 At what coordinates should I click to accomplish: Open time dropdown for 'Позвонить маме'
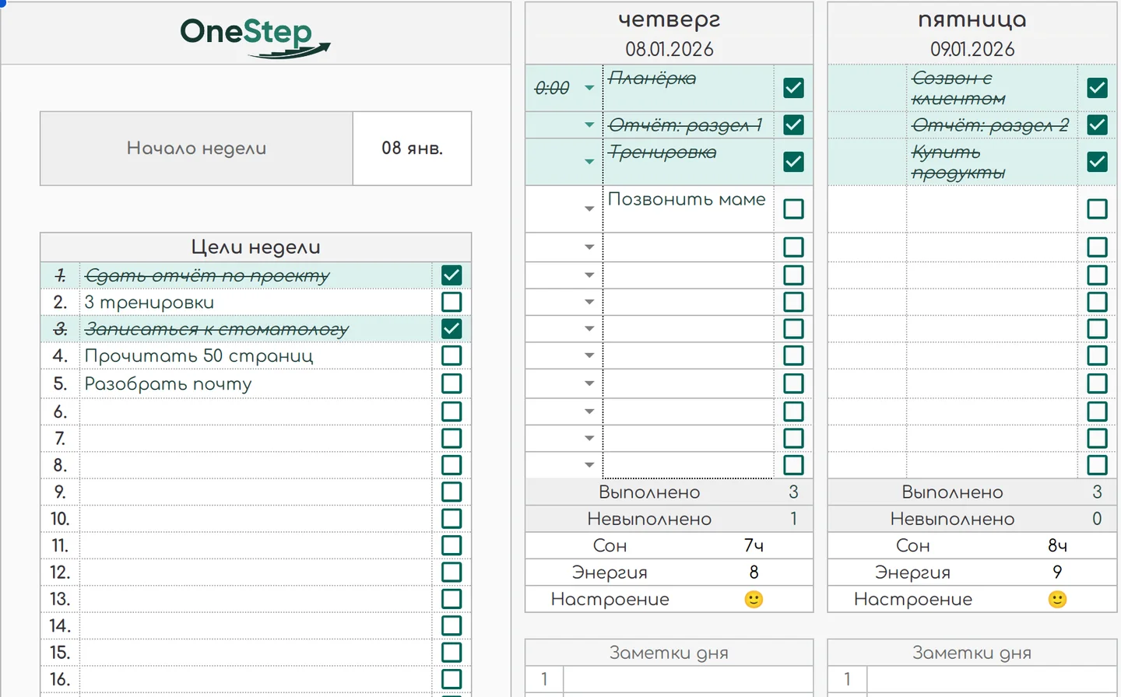589,208
